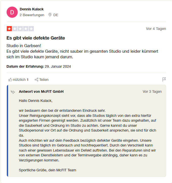172x183 pixels.
Task: Click the share icon beside Teilen
Action: click(36, 80)
